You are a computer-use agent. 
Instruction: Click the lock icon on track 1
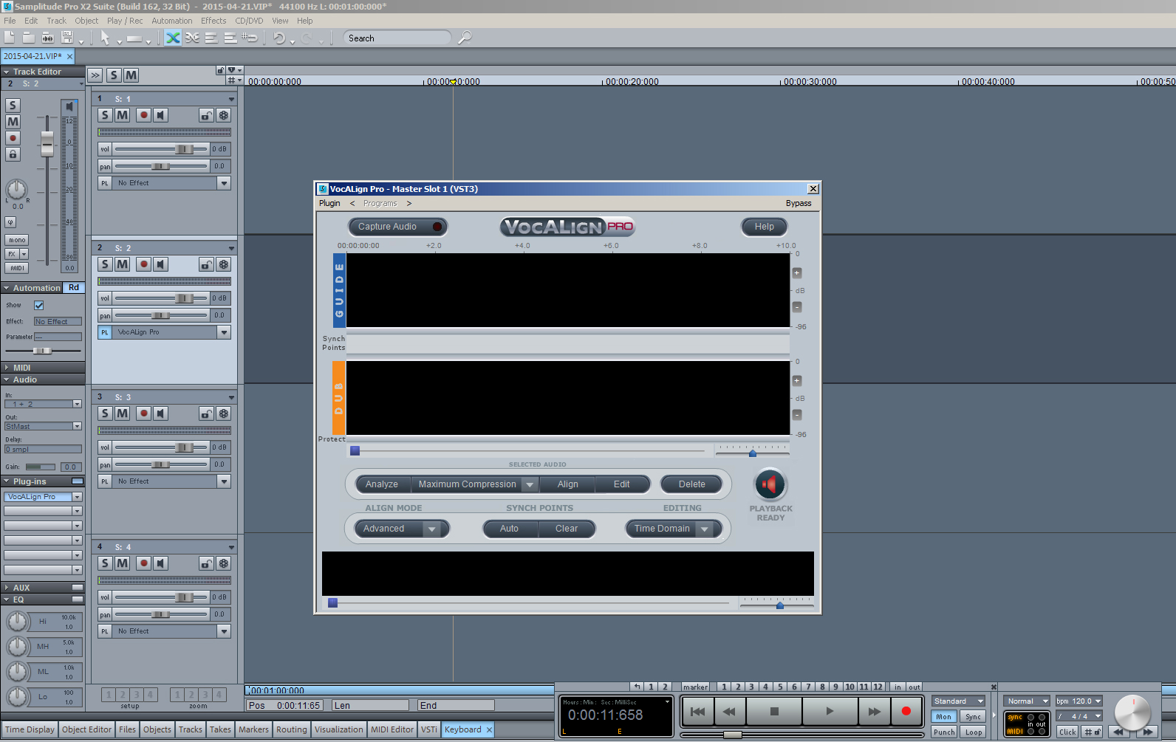[207, 115]
